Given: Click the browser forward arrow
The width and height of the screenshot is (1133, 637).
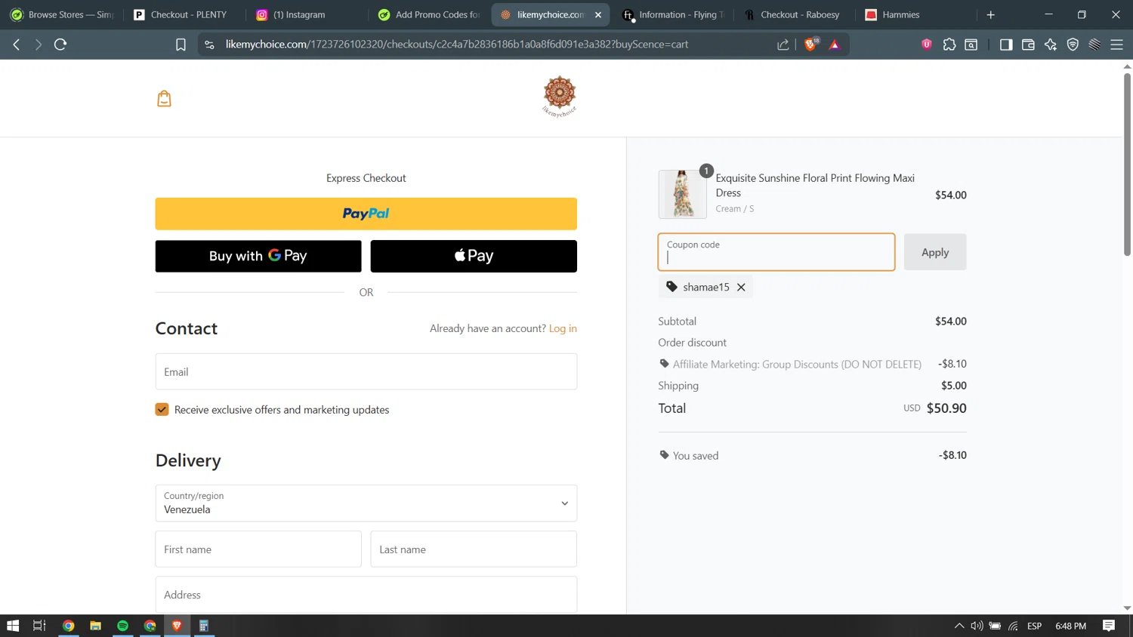Looking at the screenshot, I should (x=38, y=45).
